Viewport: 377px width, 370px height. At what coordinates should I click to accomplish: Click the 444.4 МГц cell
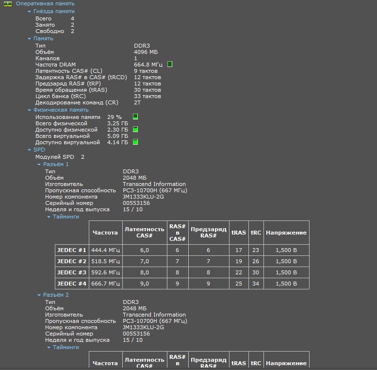click(x=106, y=250)
